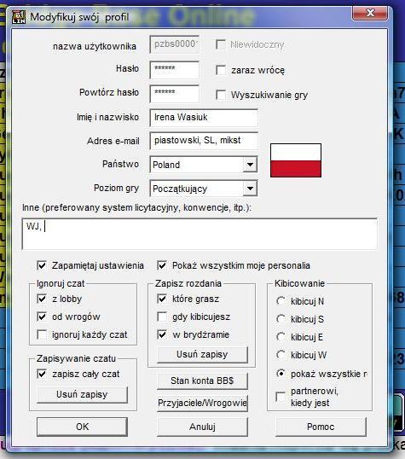Click the Adres e-mail field

(x=204, y=141)
